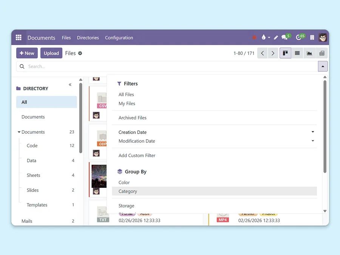Open the activities clock icon
This screenshot has height=255, width=340.
pyautogui.click(x=298, y=37)
